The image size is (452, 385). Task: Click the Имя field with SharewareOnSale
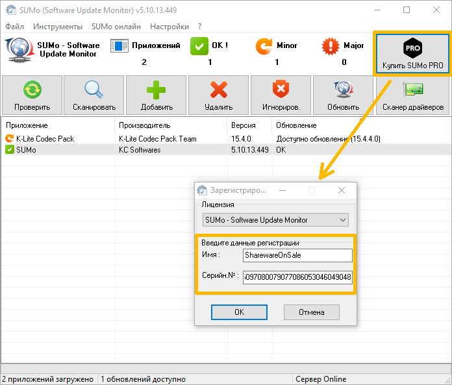point(297,255)
